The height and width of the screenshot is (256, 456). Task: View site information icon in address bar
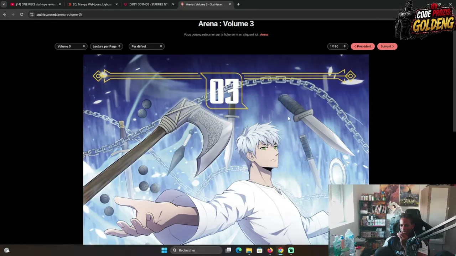tap(32, 14)
